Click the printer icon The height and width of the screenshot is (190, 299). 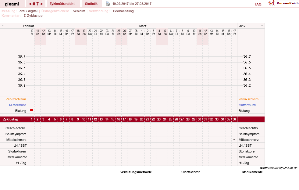[108, 4]
